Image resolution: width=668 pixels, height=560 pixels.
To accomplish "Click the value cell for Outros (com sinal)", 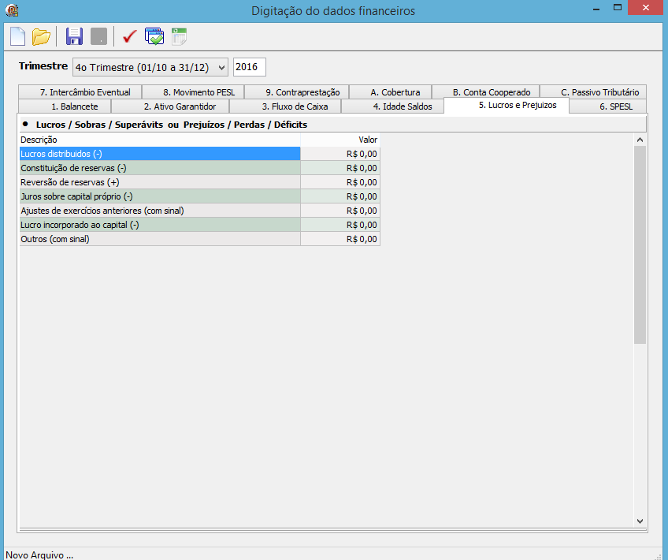I will pyautogui.click(x=340, y=239).
